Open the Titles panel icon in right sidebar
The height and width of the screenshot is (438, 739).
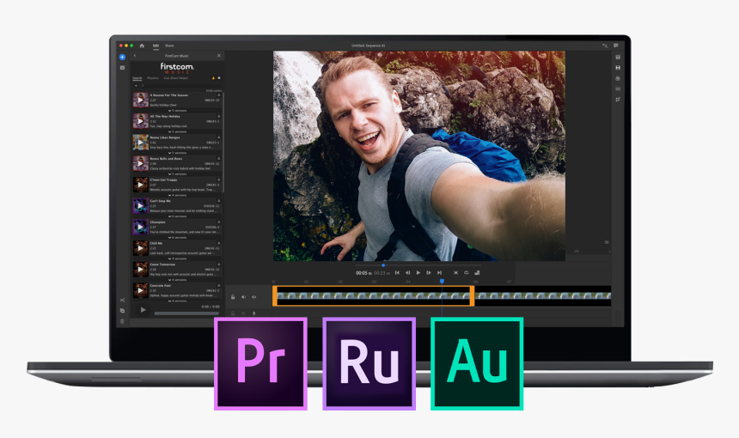617,57
